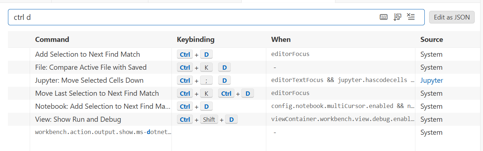The height and width of the screenshot is (151, 483).
Task: Click the When column header
Action: pyautogui.click(x=281, y=39)
